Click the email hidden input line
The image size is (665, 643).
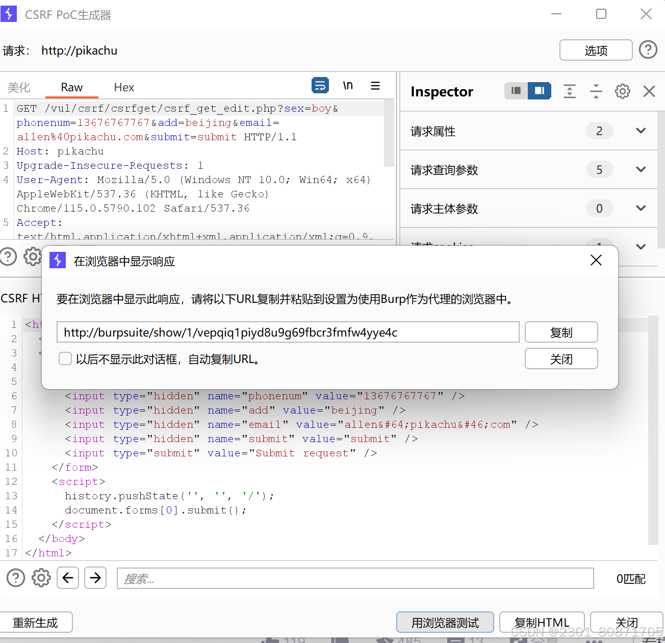[x=301, y=425]
